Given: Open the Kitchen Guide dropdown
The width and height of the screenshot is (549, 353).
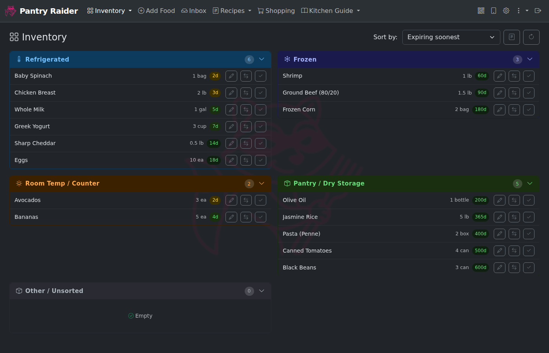Looking at the screenshot, I should (331, 11).
